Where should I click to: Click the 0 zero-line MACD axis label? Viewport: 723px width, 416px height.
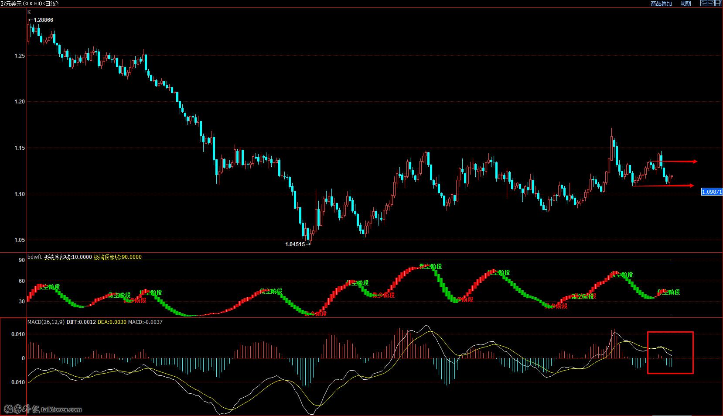coord(23,358)
